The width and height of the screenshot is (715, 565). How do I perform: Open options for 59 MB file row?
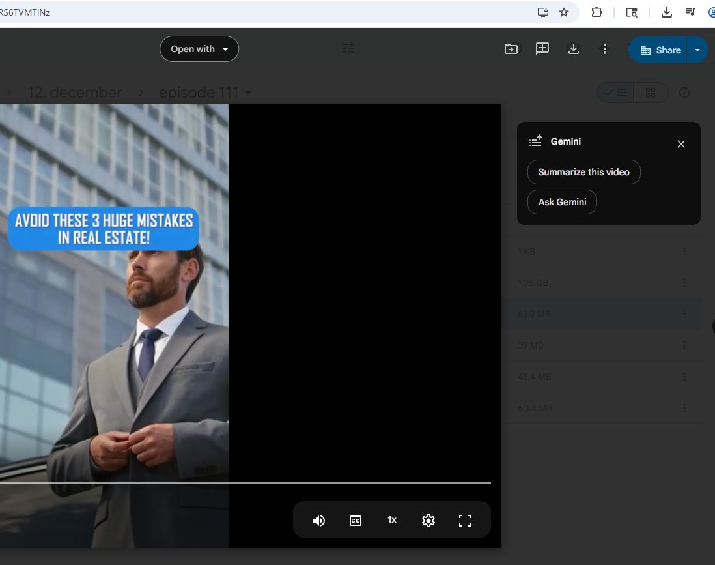[x=684, y=345]
